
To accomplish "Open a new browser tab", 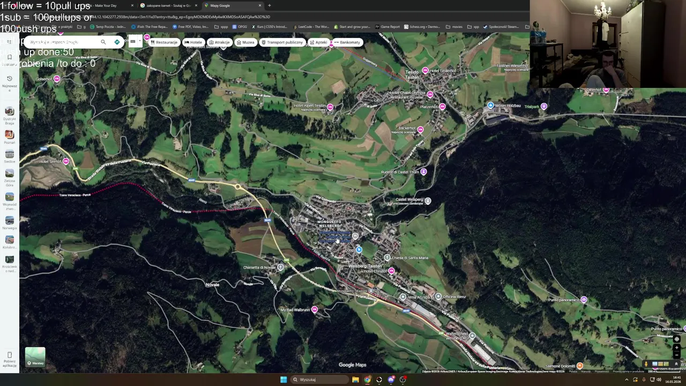I will click(x=269, y=5).
